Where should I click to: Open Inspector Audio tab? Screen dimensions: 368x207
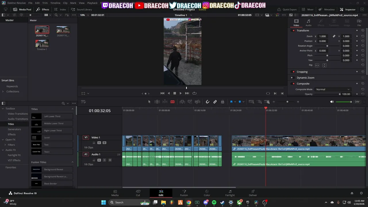click(308, 23)
